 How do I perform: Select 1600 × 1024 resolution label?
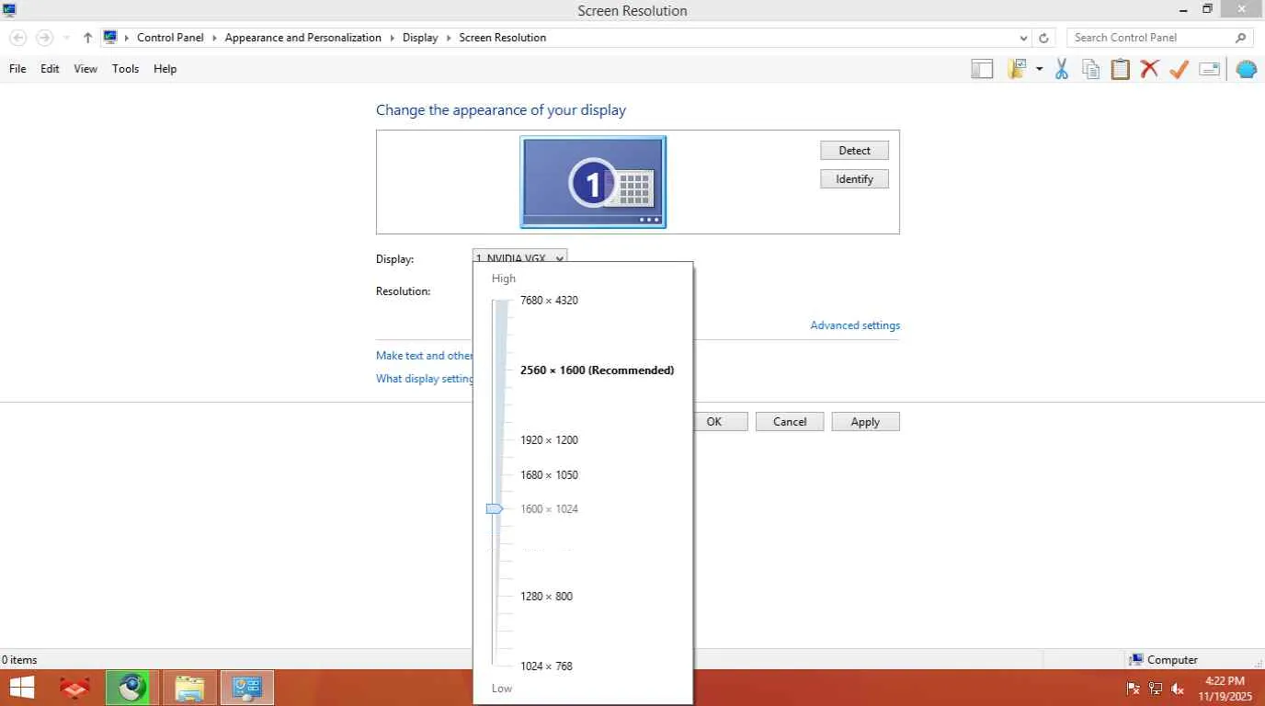[x=549, y=509]
